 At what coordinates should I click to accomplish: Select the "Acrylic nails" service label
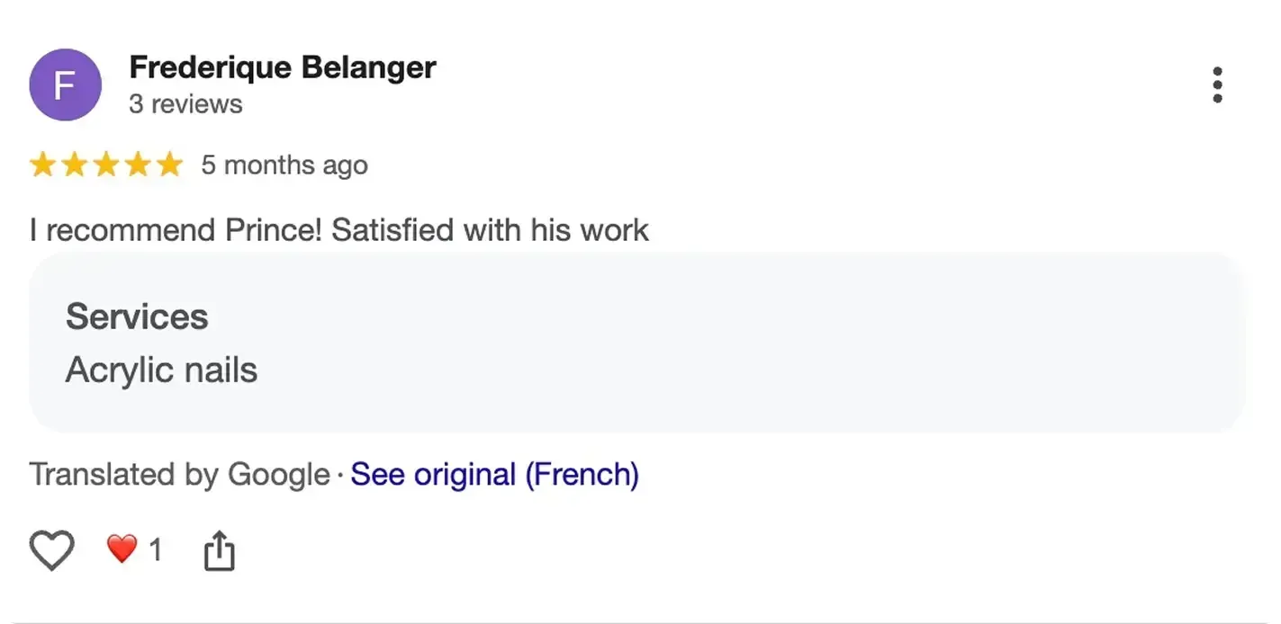tap(162, 370)
